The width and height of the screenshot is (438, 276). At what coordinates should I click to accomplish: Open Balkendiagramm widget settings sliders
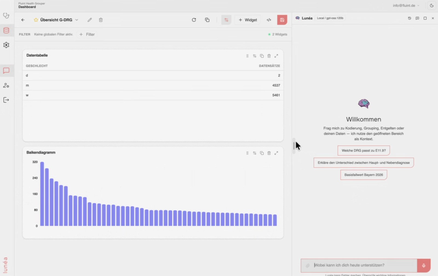click(x=255, y=153)
